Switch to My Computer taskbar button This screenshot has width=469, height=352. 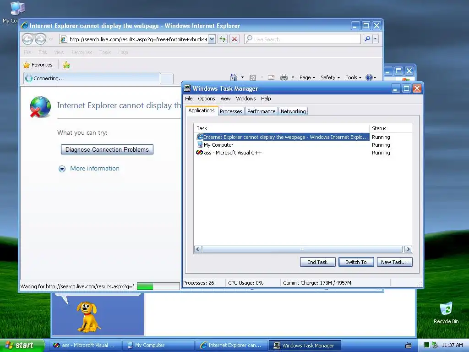point(158,345)
